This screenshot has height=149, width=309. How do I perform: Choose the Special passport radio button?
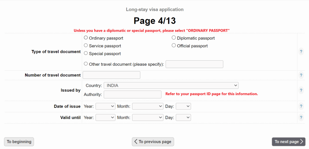(86, 53)
